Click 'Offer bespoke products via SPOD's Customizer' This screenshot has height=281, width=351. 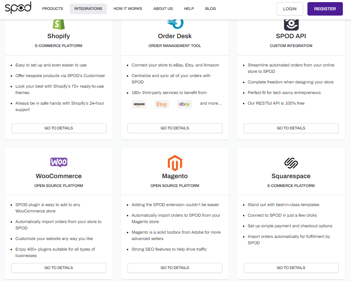click(60, 76)
